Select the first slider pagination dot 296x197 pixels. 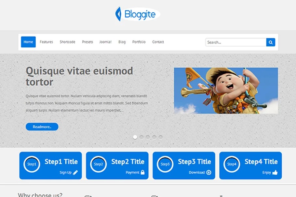point(135,137)
